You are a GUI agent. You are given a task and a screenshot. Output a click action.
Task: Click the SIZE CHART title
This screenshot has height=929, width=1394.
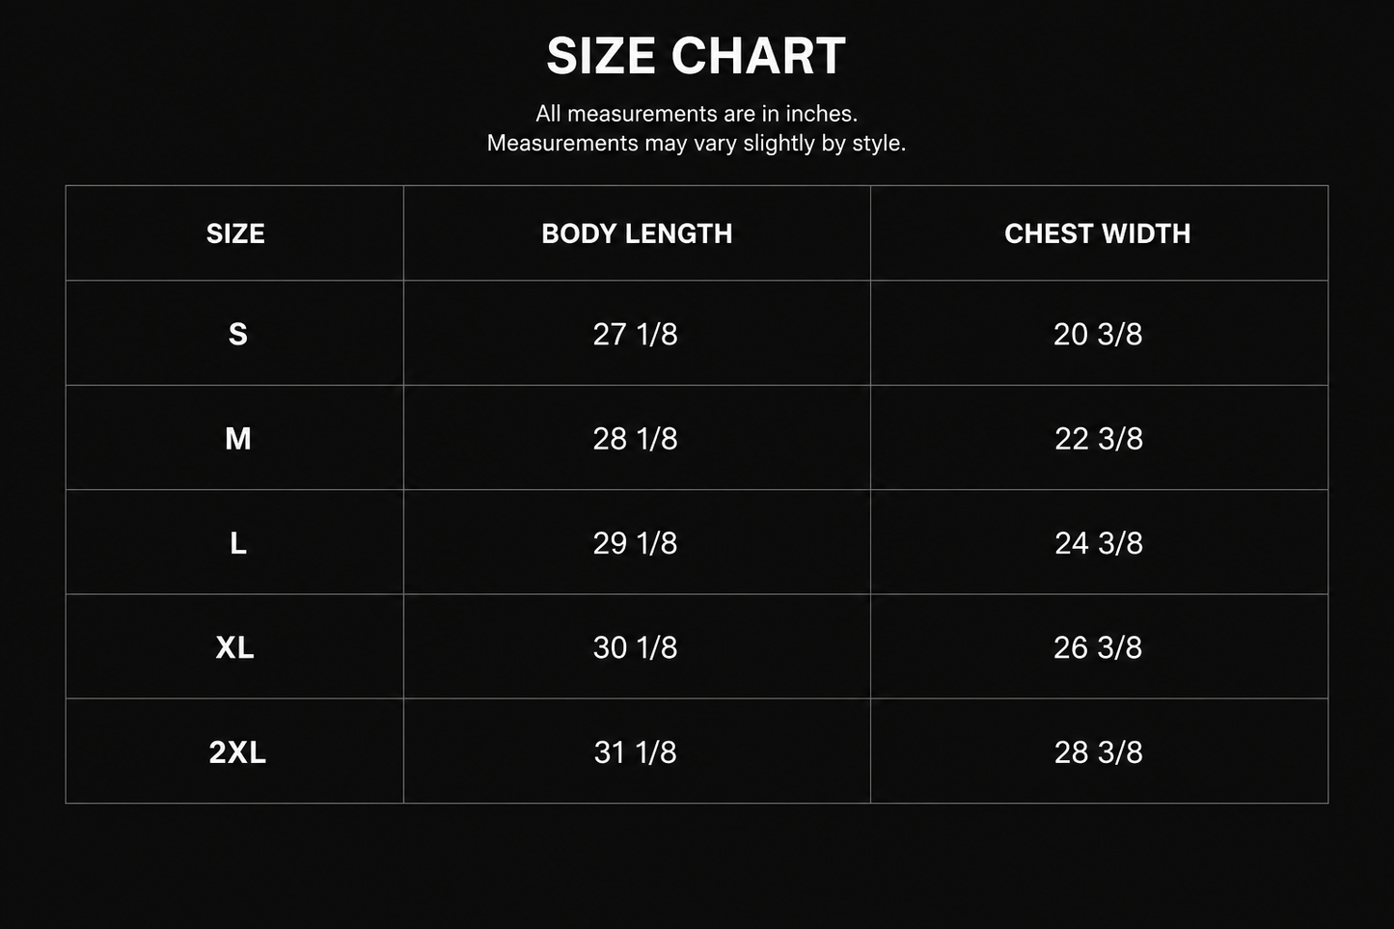(696, 56)
